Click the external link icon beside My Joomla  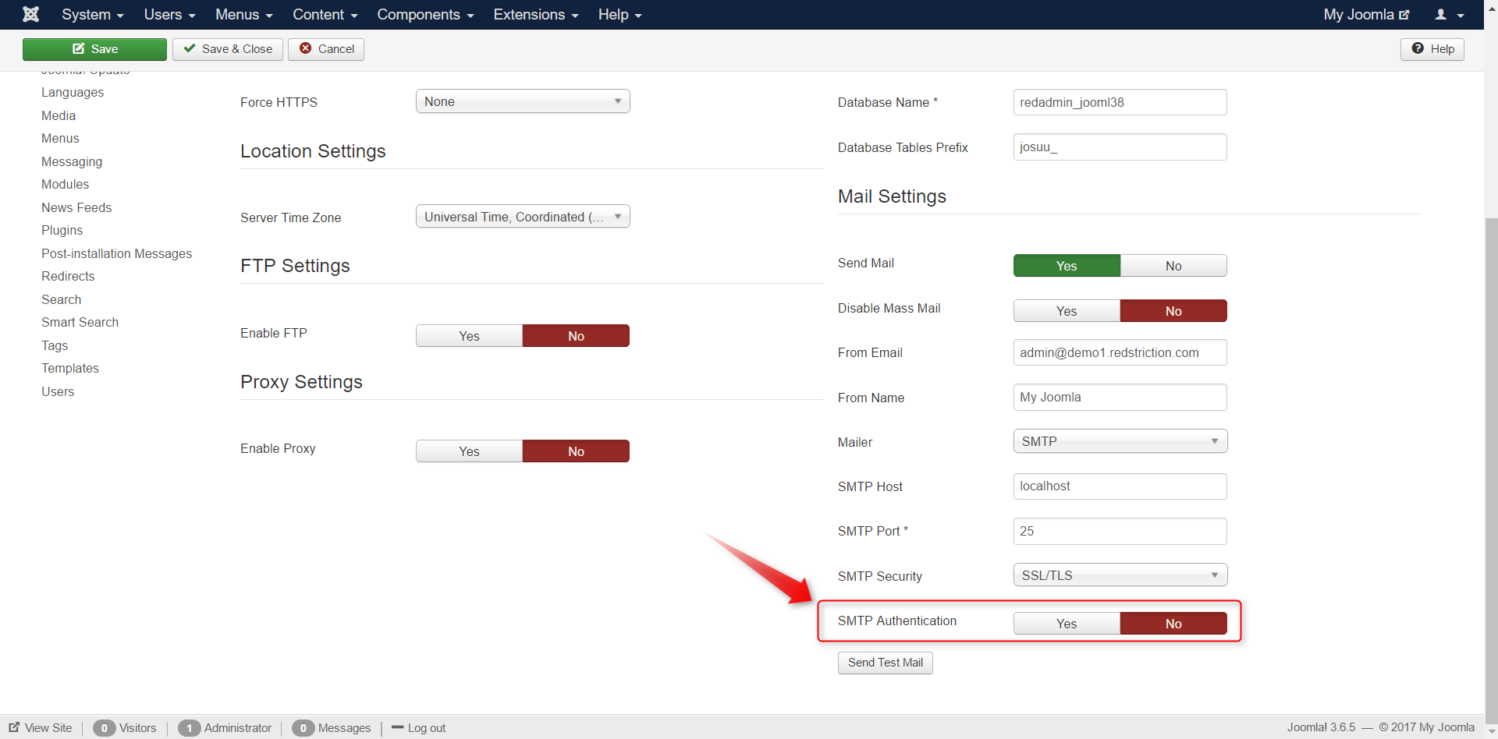[x=1404, y=15]
